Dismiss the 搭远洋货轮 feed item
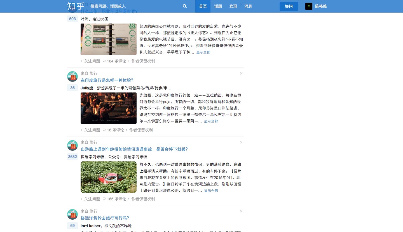 point(241,211)
